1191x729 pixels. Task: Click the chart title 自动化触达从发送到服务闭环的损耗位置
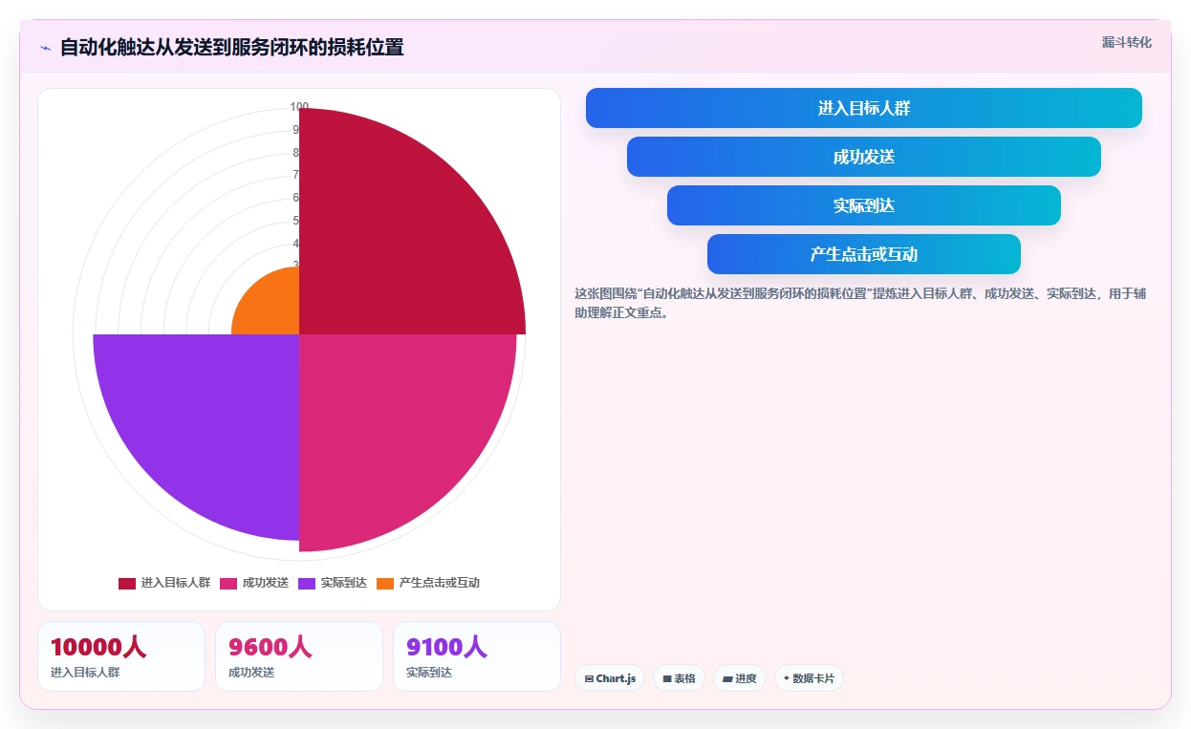[x=232, y=48]
